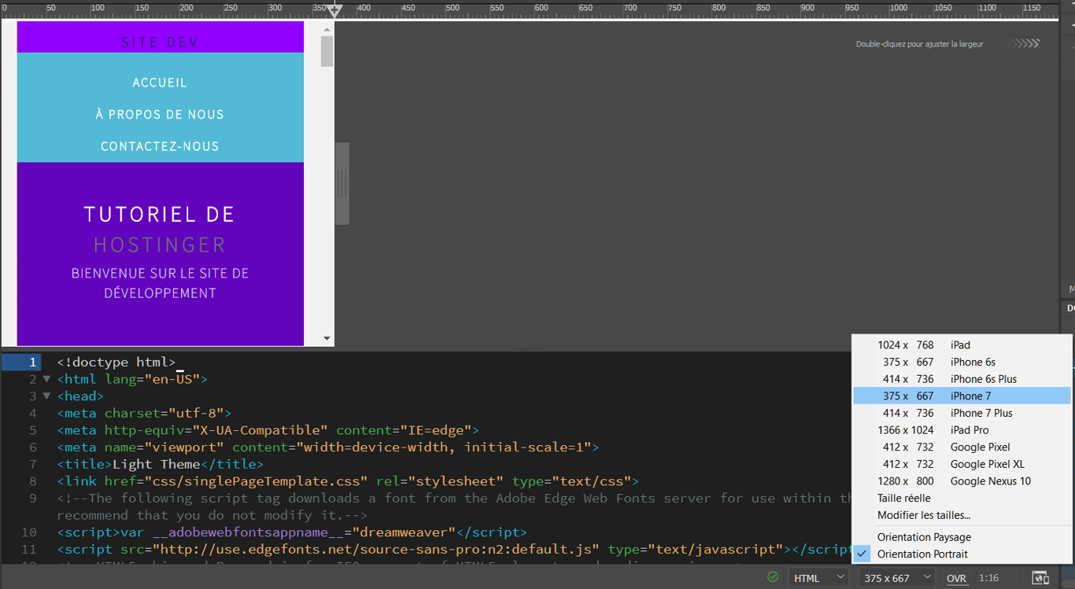Choose Google Pixel XL size preset
Image resolution: width=1075 pixels, height=589 pixels.
[962, 464]
